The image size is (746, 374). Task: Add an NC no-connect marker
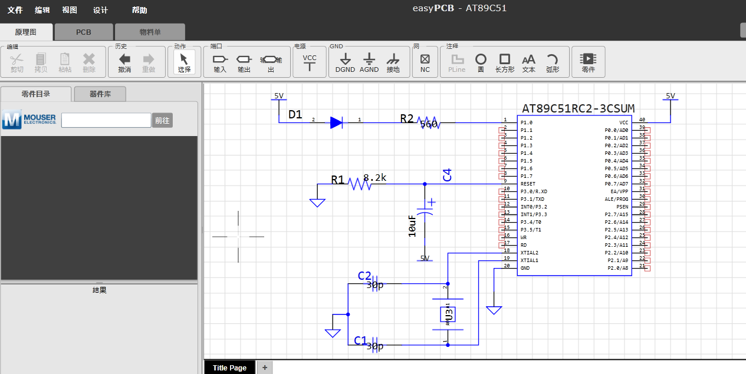tap(425, 59)
